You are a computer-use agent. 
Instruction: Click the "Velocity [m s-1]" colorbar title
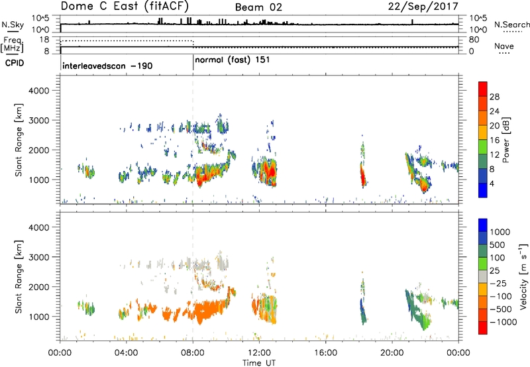[523, 276]
